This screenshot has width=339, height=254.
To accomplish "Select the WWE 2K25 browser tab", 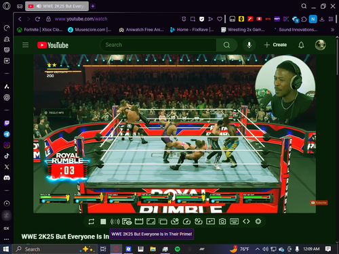I will pos(57,6).
